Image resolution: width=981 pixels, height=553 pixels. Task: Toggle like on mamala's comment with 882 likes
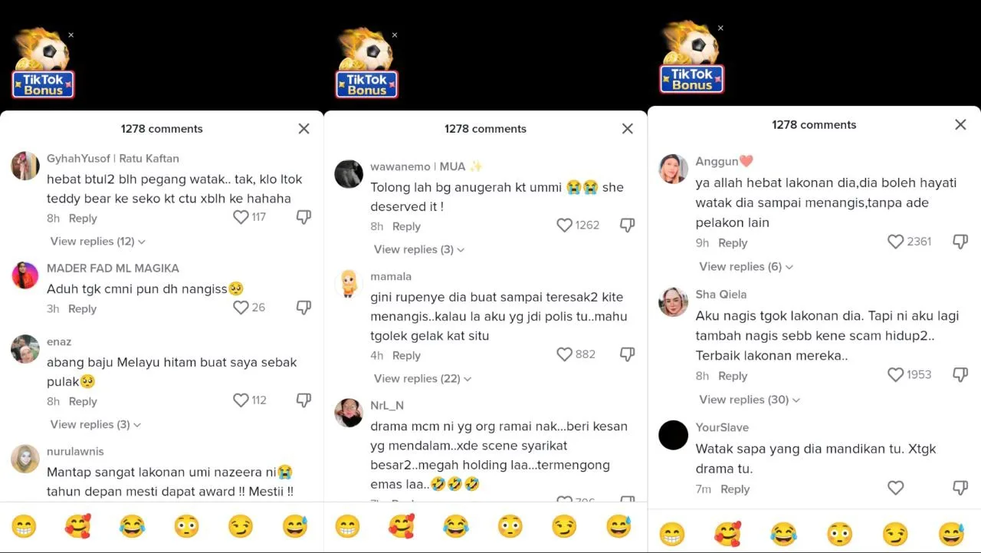click(x=564, y=354)
